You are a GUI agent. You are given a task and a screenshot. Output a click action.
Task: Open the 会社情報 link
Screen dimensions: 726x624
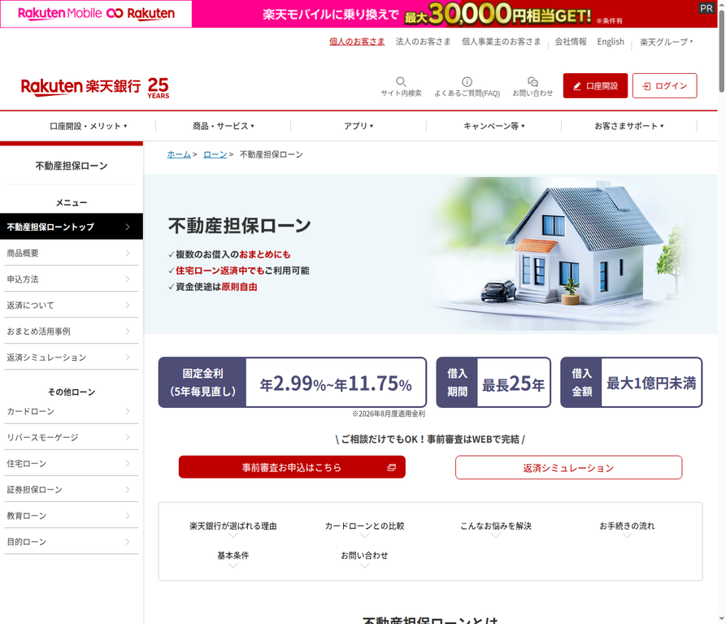click(571, 41)
